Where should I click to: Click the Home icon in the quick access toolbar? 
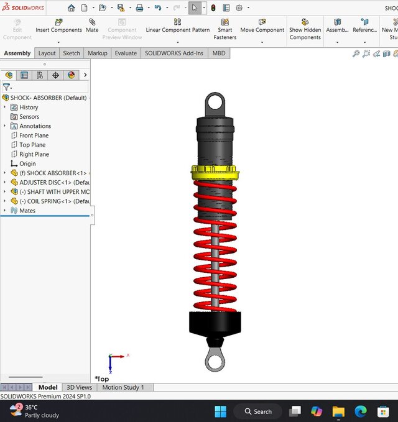(x=72, y=8)
